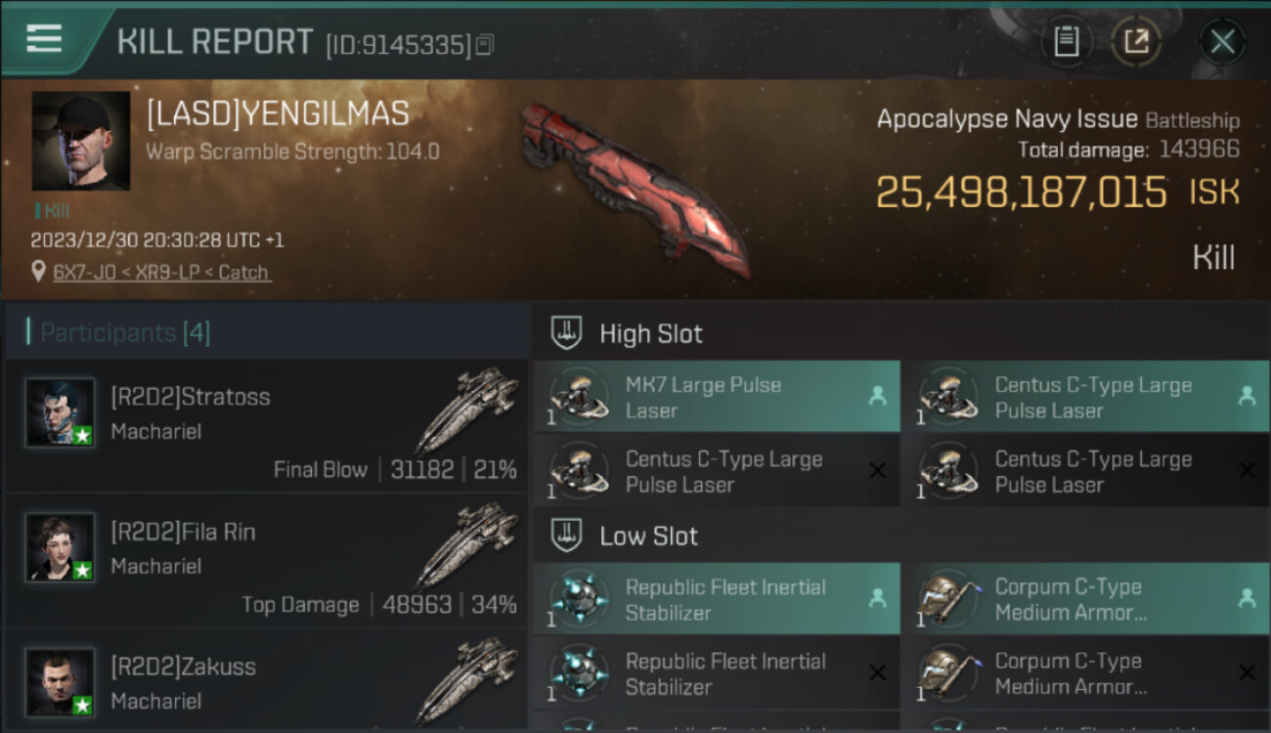Select the highlighted Centus C-Type Large Pulse Laser

click(x=1086, y=397)
